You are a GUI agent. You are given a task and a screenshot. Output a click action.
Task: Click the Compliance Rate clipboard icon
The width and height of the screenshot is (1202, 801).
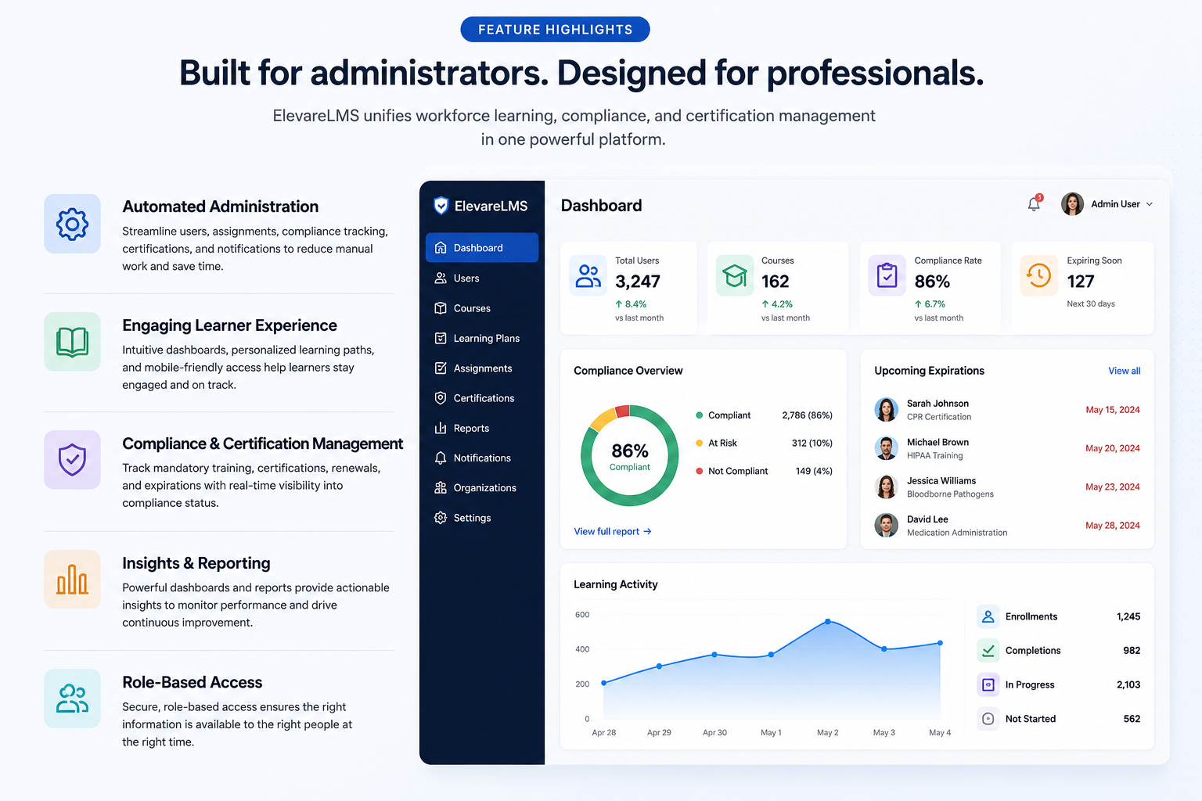(887, 275)
